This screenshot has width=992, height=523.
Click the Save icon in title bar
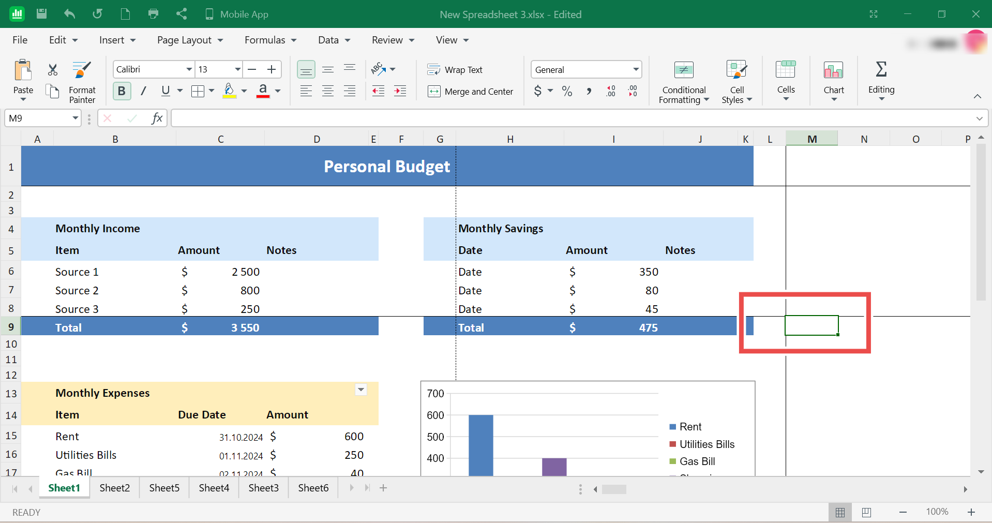pos(42,14)
